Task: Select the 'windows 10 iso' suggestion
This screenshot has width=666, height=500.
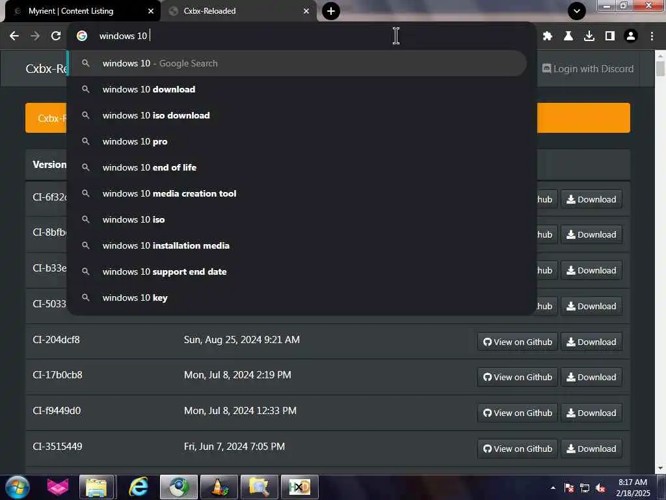Action: (297, 219)
